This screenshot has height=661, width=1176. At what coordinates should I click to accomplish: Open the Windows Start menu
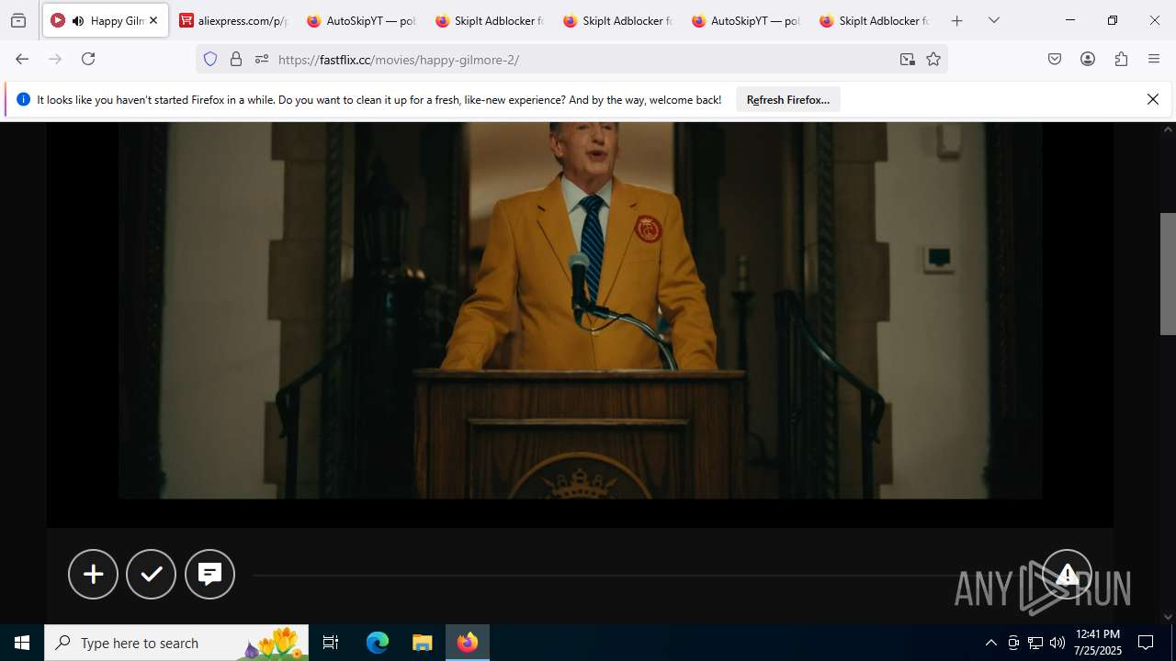[22, 643]
